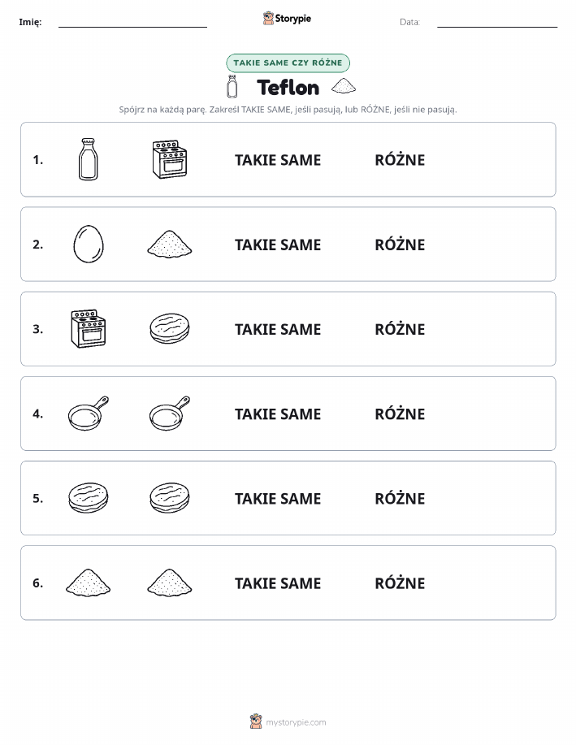Select TAKIE SAME for pair 5
This screenshot has height=745, width=576.
coord(278,498)
